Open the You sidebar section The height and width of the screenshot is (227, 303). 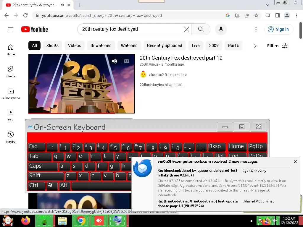click(x=11, y=115)
